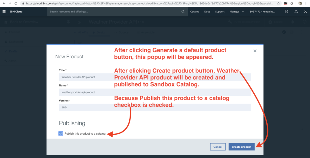Viewport: 310px width, 158px height.
Task: Click the Version input field
Action: coord(155,107)
